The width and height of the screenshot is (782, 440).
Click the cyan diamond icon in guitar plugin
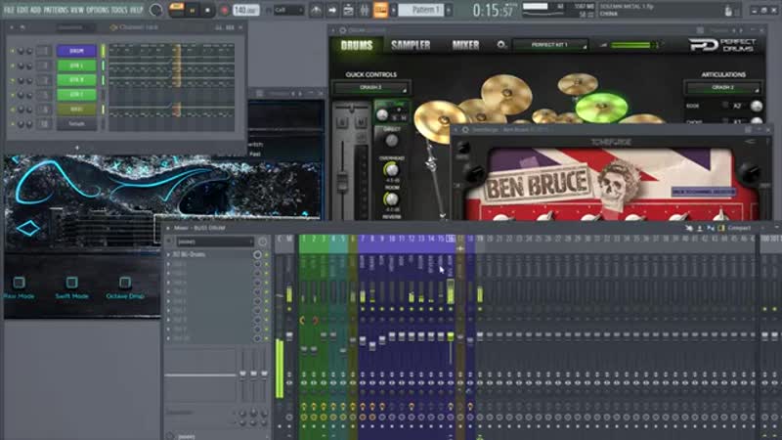tap(28, 228)
